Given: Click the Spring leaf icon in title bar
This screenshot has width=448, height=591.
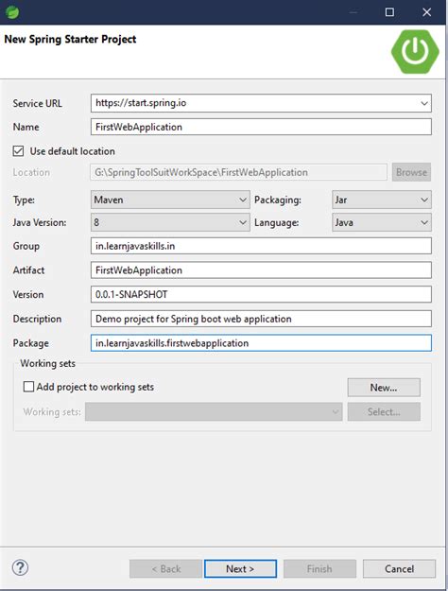Looking at the screenshot, I should coord(12,12).
